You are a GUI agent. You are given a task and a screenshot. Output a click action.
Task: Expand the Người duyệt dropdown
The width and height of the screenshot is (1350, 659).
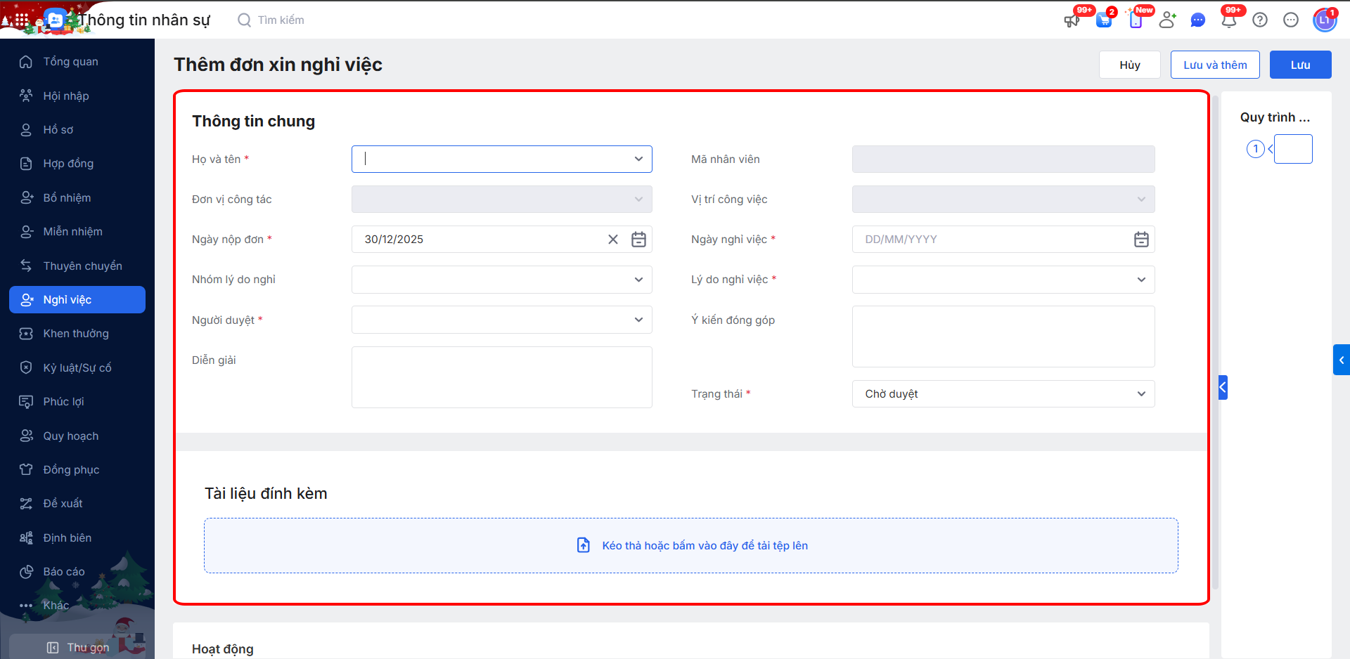point(638,320)
